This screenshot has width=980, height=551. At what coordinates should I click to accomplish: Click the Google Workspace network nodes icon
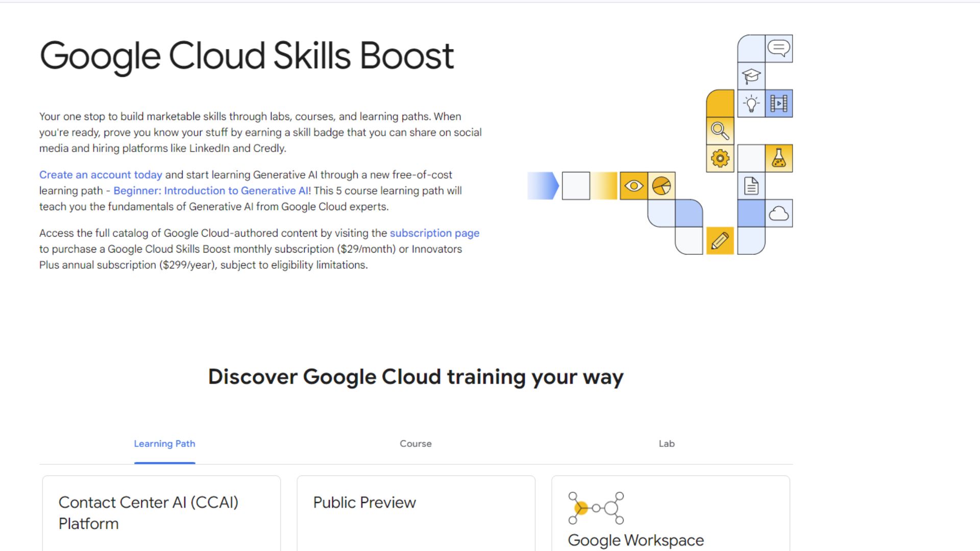click(x=596, y=508)
